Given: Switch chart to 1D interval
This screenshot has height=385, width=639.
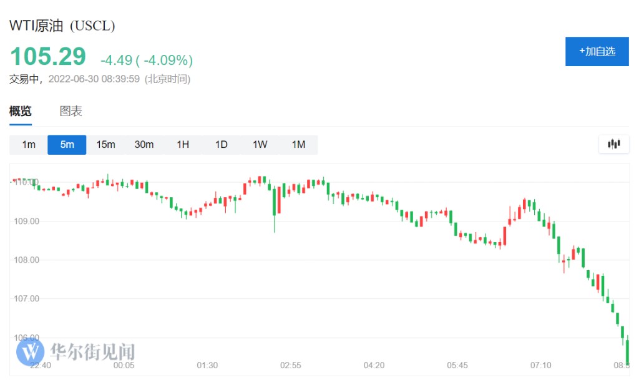Looking at the screenshot, I should coord(222,145).
